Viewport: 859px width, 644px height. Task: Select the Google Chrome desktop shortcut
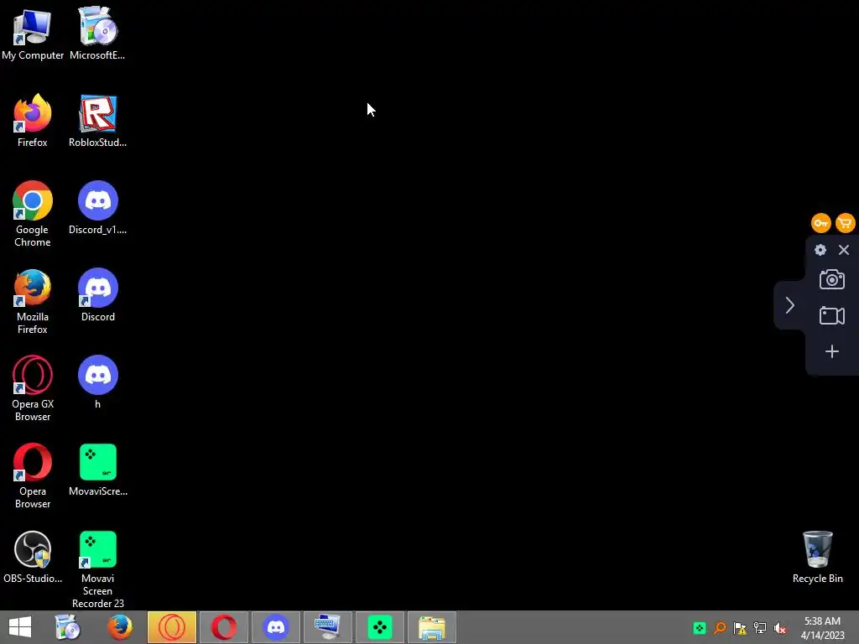(33, 214)
